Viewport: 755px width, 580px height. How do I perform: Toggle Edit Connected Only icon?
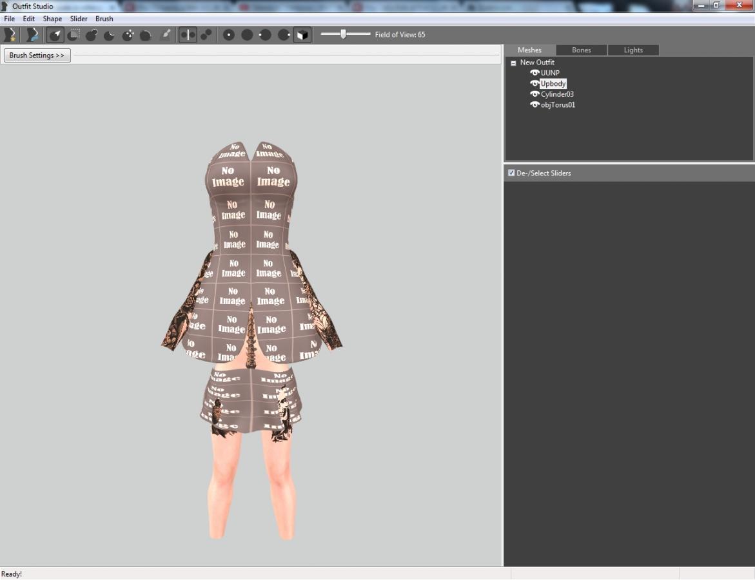(x=206, y=35)
